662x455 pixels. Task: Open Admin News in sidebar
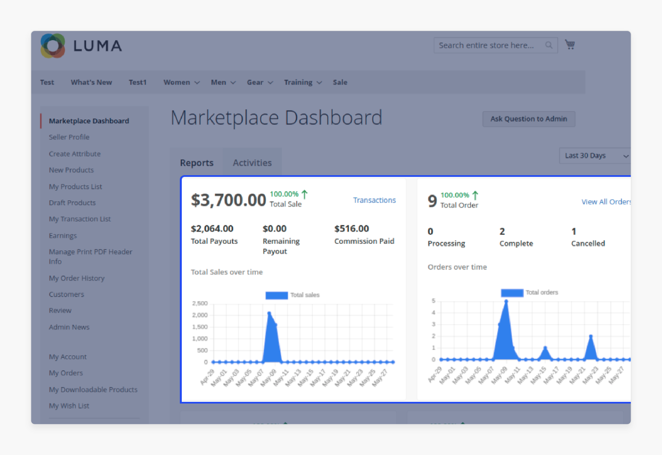pos(69,327)
